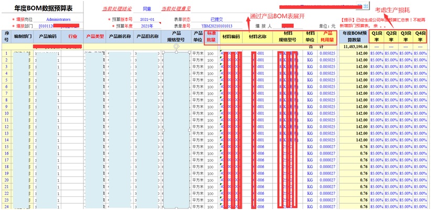431x210 pixels.
Task: Click 0.000027 usage in row 18
Action: [x=328, y=167]
